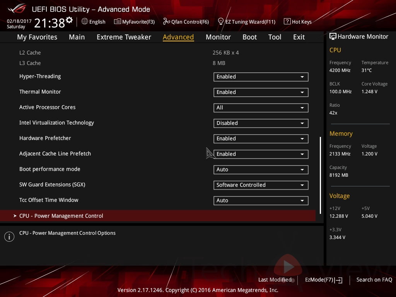Image resolution: width=396 pixels, height=297 pixels.
Task: Click the settings gear next to the clock
Action: click(x=69, y=20)
